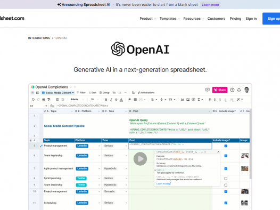Toggle bold formatting with the B icon
The width and height of the screenshot is (280, 210).
[x=106, y=100]
